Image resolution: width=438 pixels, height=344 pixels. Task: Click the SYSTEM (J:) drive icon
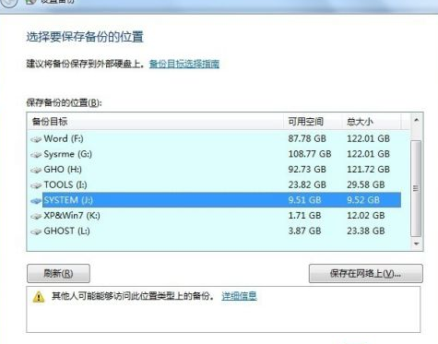[36, 201]
